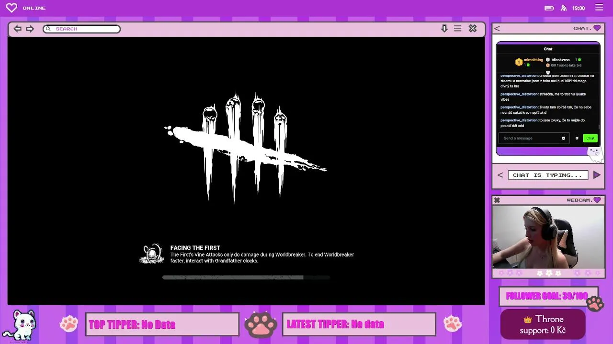Expand the gift leaderboard dropdown arrow
Viewport: 613px width, 344px height.
548,73
